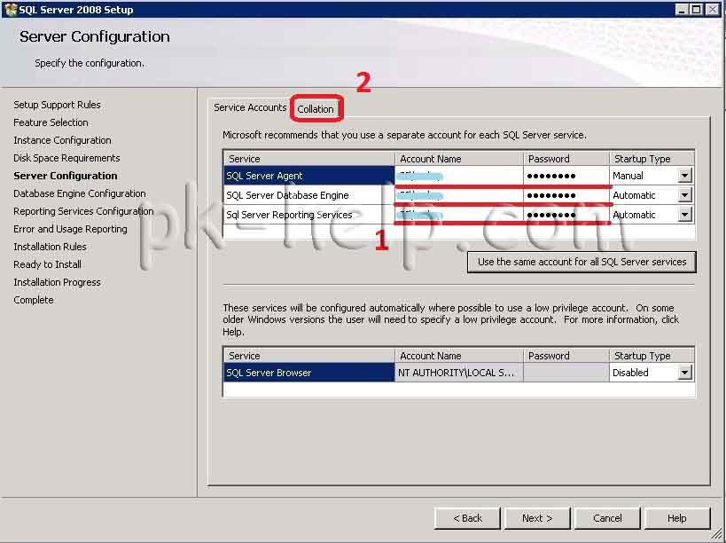
Task: Cancel the SQL Server setup
Action: [x=607, y=518]
